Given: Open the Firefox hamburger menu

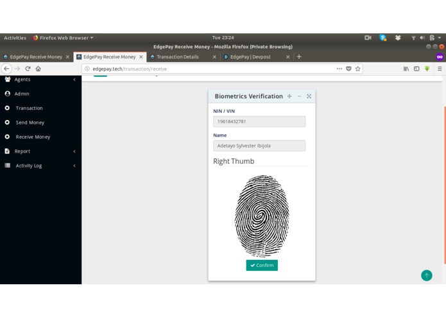Looking at the screenshot, I should 440,69.
